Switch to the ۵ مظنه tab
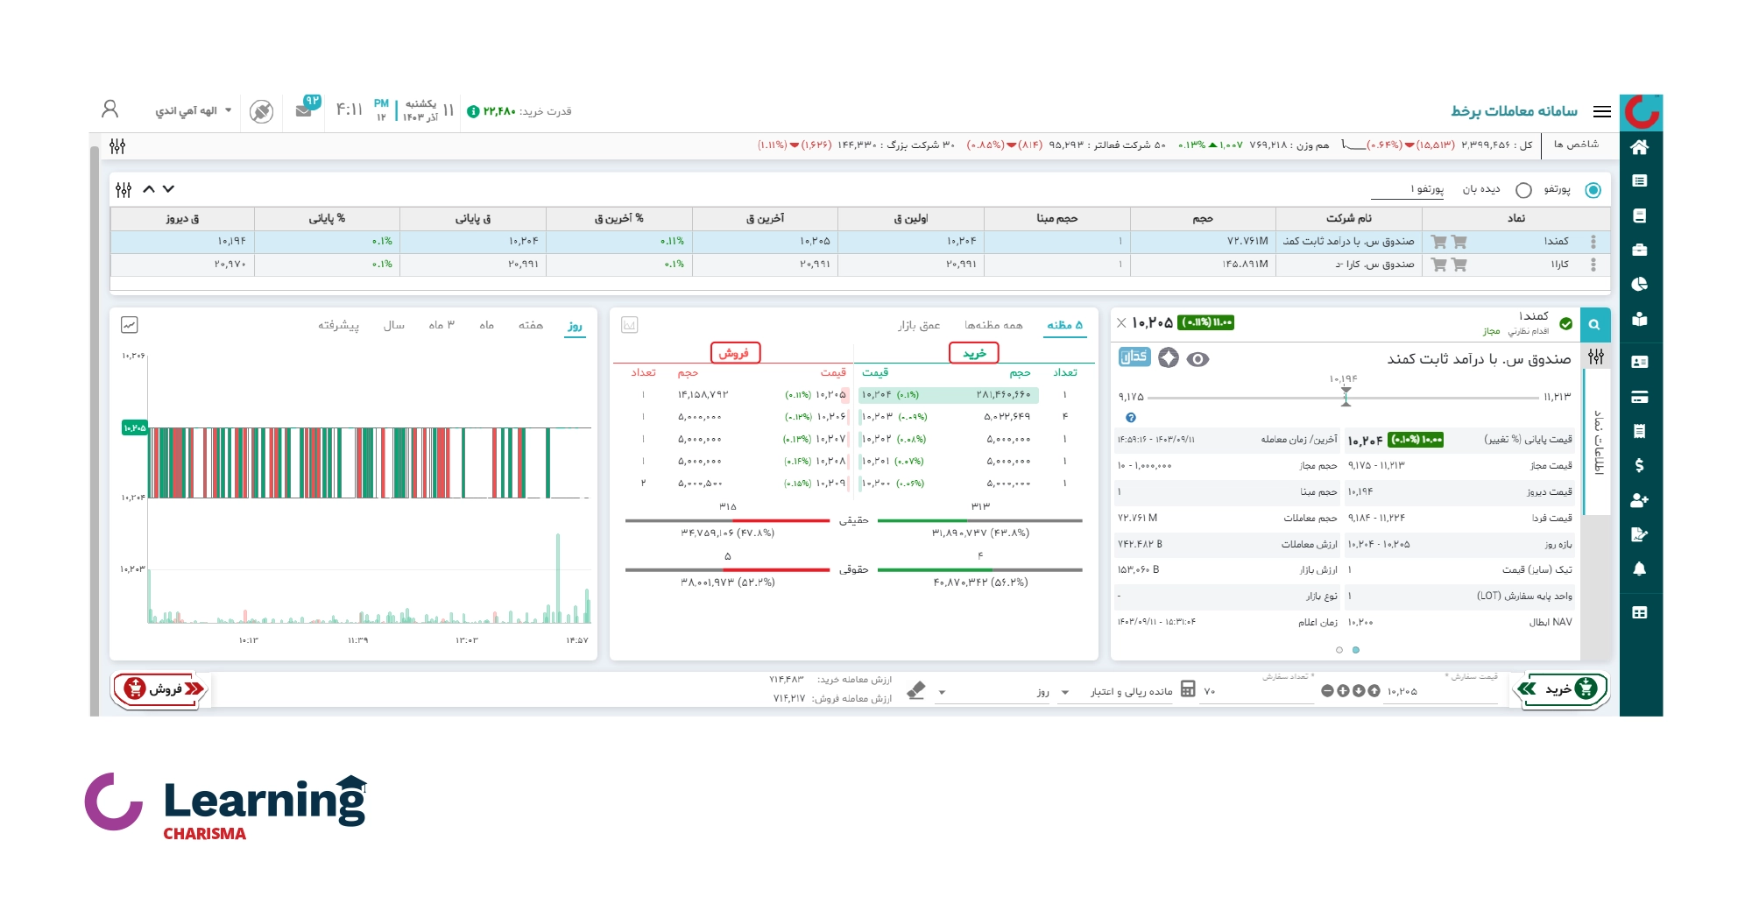The height and width of the screenshot is (918, 1752). click(1064, 325)
